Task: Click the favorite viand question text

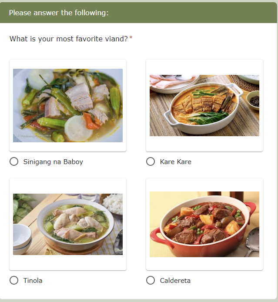Action: [x=69, y=39]
